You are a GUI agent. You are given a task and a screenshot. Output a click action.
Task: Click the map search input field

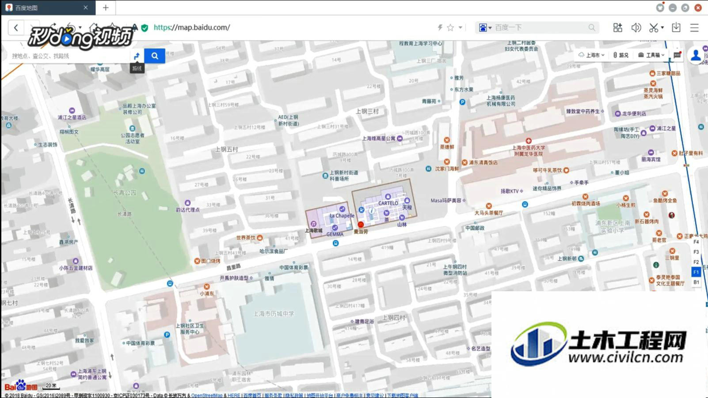(x=70, y=56)
